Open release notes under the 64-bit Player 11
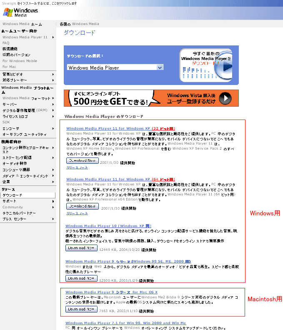 click(x=77, y=213)
